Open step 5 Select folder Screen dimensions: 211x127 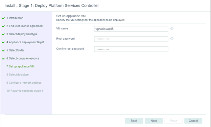click(x=15, y=50)
